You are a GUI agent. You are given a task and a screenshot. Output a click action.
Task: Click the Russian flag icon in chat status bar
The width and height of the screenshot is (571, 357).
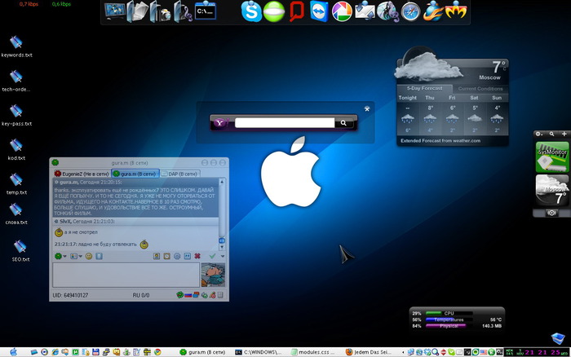tap(188, 295)
